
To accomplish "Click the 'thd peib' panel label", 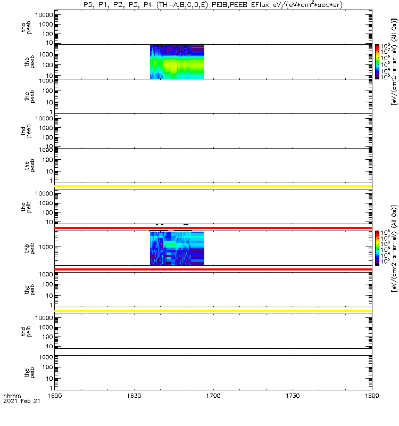I will coord(26,331).
